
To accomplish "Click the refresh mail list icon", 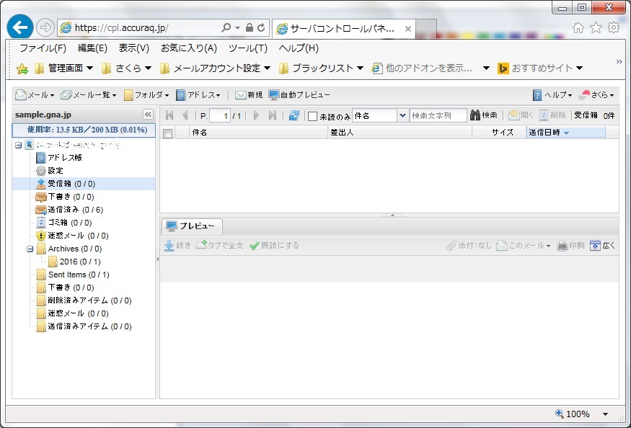I will click(294, 115).
